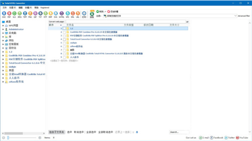Sort by the 文件名 column header

tap(70, 25)
